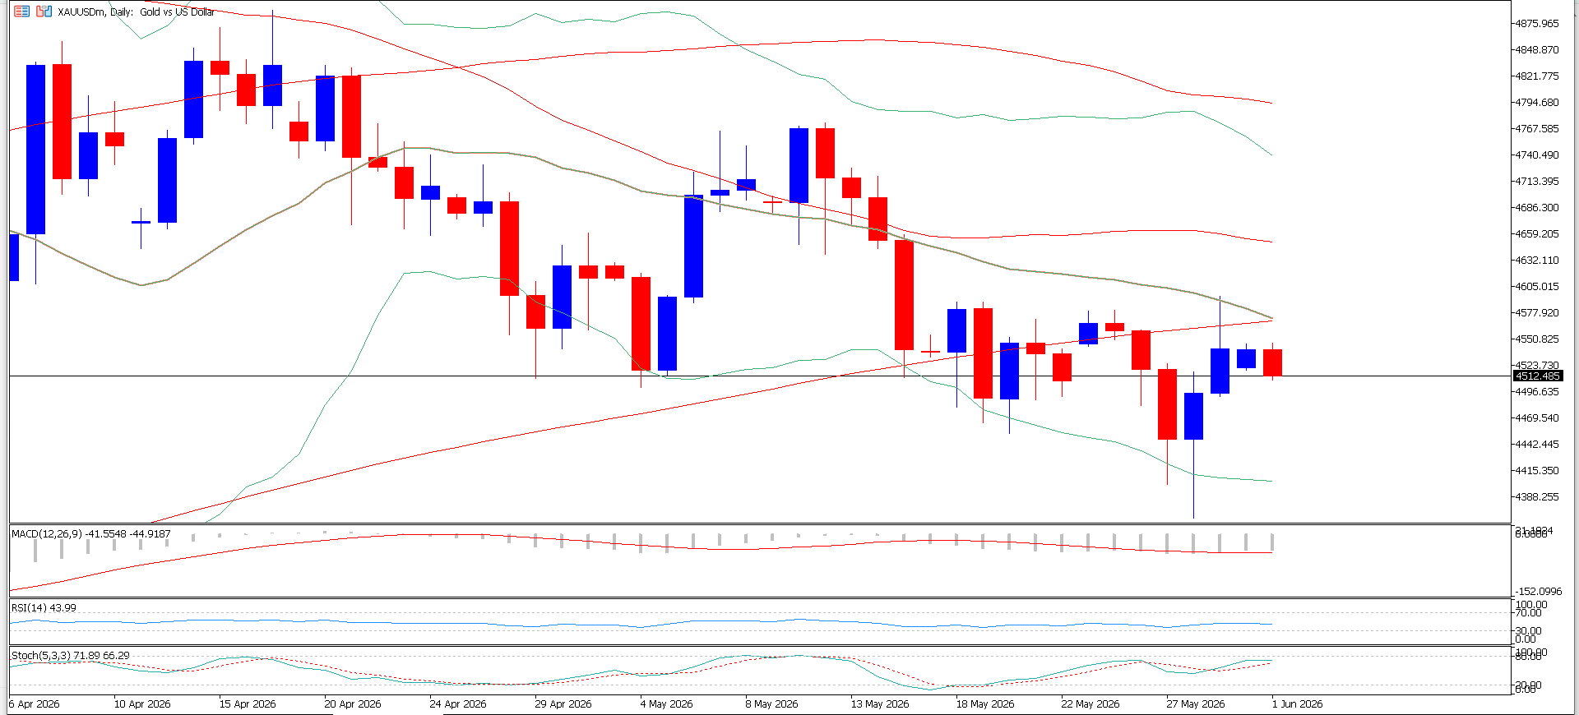Select the 4 May 2026 date label
This screenshot has height=715, width=1579.
pyautogui.click(x=666, y=704)
